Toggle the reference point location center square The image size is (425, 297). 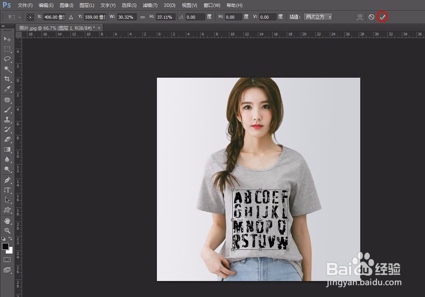[30, 17]
